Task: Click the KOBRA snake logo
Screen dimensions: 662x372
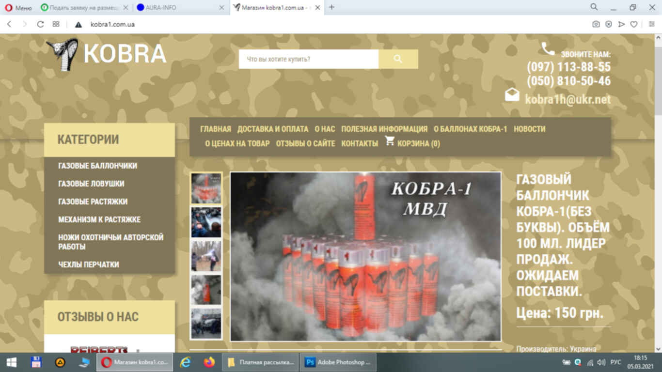Action: 63,54
